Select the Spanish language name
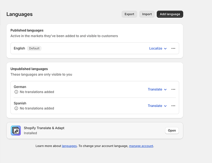The height and width of the screenshot is (163, 212). point(20,103)
